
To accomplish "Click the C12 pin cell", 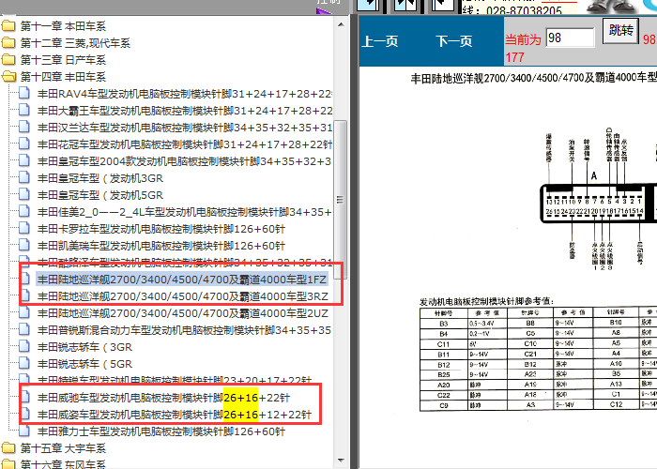I will coord(616,404).
